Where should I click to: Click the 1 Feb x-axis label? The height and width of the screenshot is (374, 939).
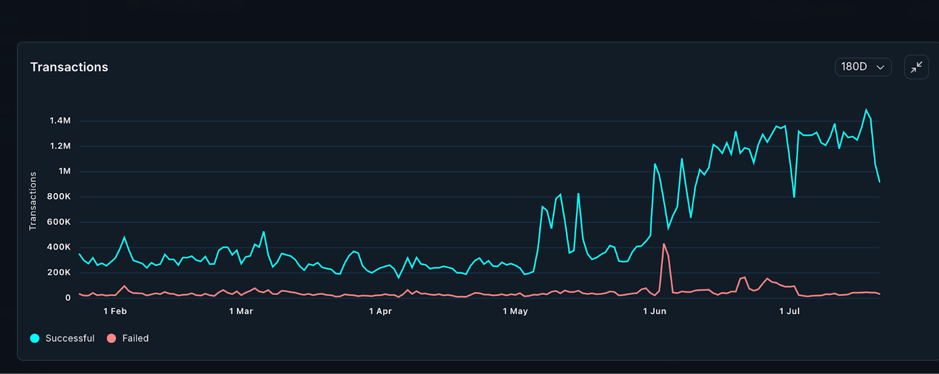(x=115, y=311)
